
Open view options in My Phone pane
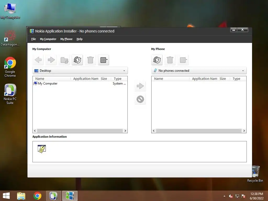183,60
